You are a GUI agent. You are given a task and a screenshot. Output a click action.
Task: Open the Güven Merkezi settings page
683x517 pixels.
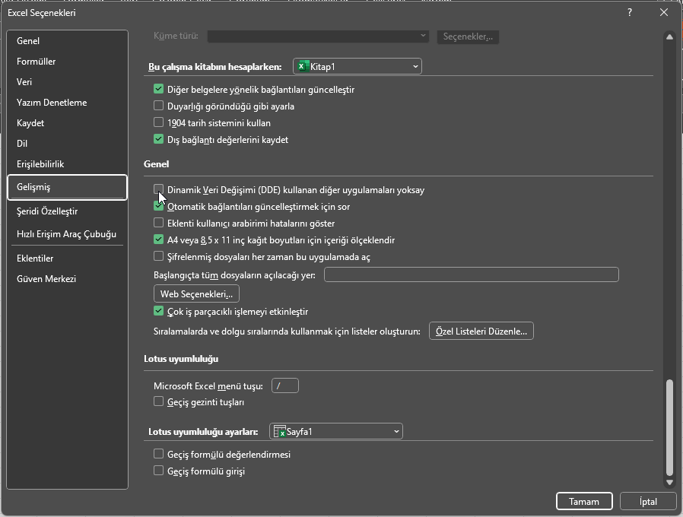47,278
